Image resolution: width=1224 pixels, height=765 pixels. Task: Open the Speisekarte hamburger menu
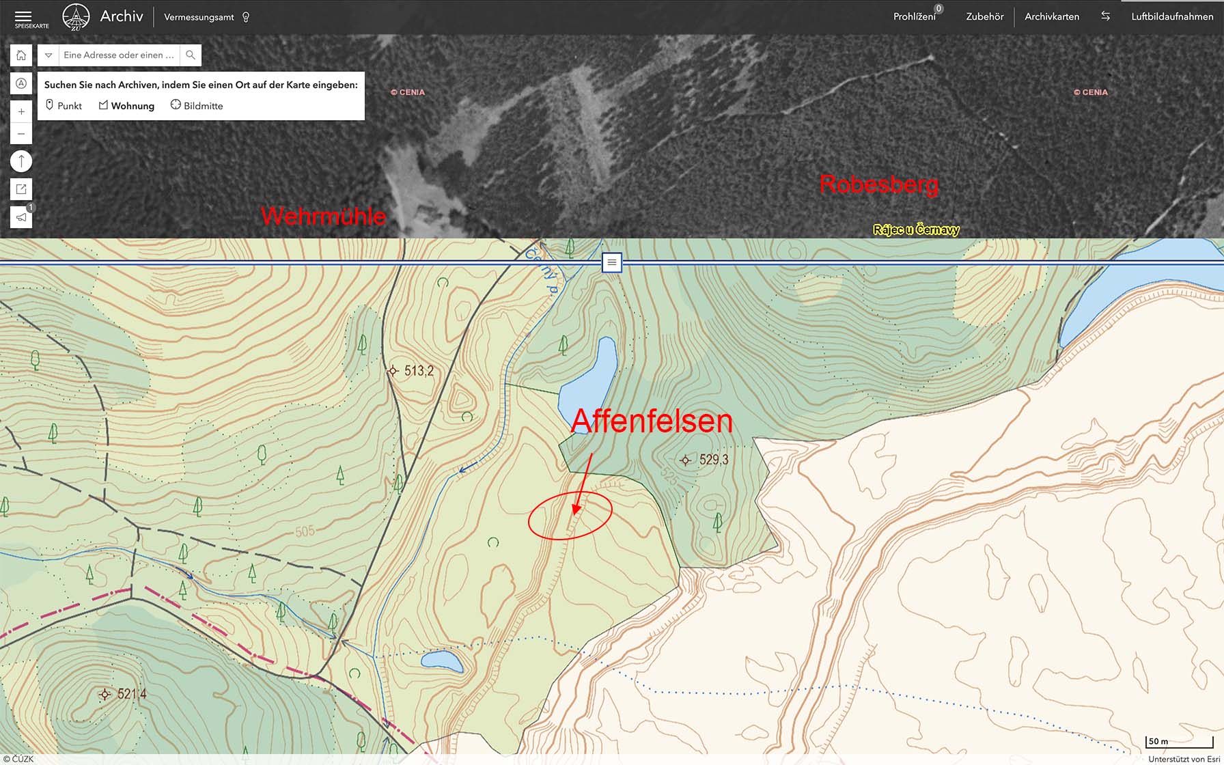pos(23,17)
